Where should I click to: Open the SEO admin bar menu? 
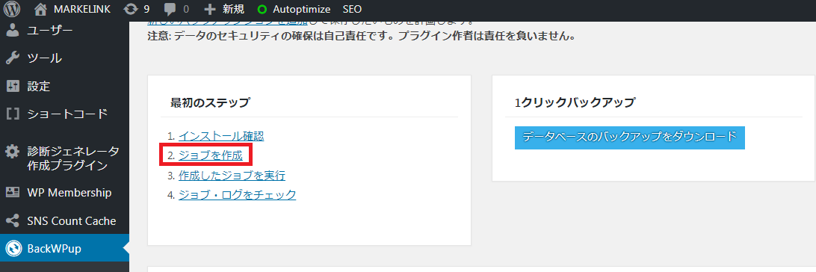coord(352,9)
